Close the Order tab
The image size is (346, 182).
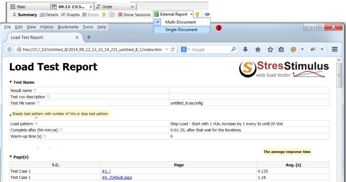tap(132, 7)
